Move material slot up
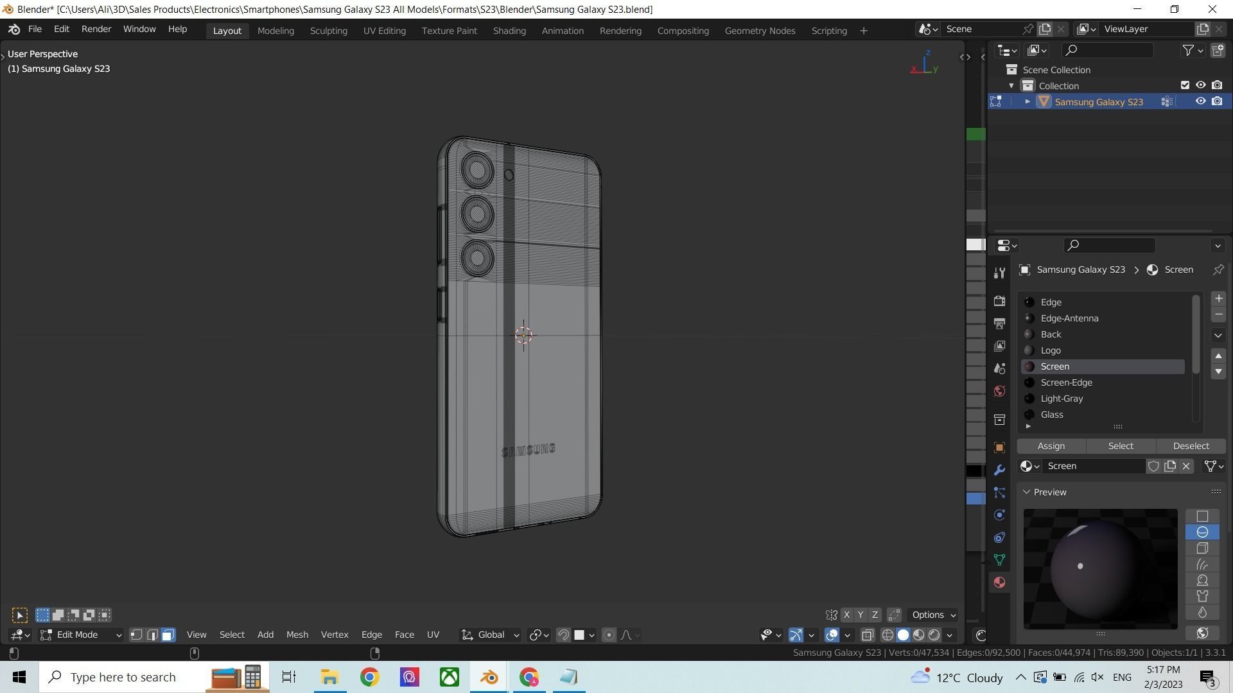The image size is (1233, 693). [x=1218, y=355]
